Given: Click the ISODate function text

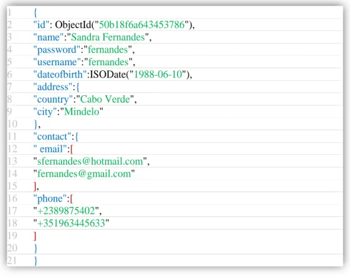Looking at the screenshot, I should click(108, 75).
